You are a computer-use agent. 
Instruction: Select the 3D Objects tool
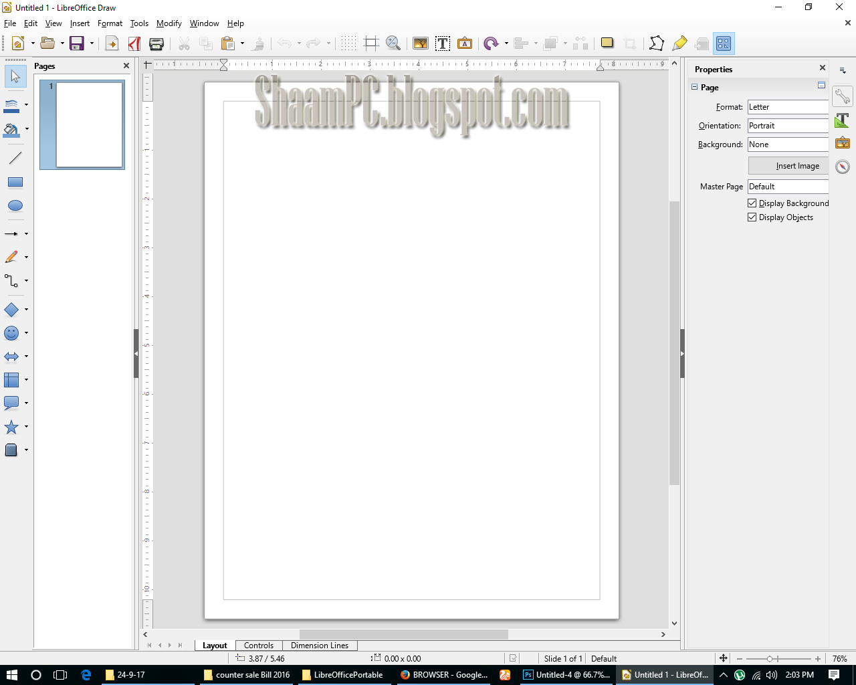pyautogui.click(x=11, y=450)
